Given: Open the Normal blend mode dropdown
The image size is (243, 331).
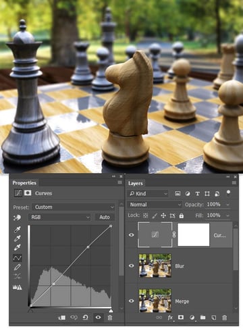Looking at the screenshot, I should (155, 205).
